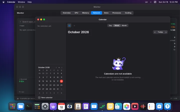Focus Search apps field in Monitor window

pyautogui.click(x=27, y=22)
